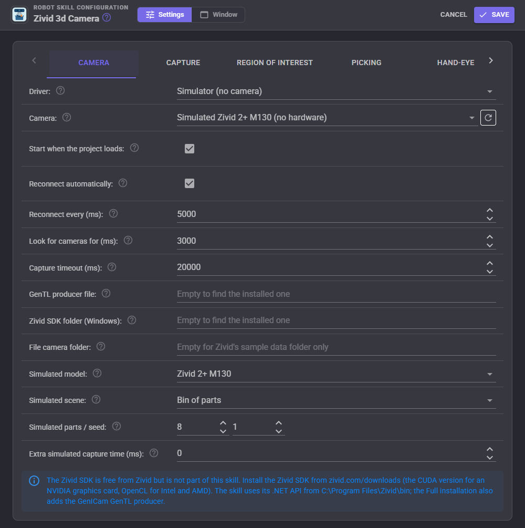Select the Settings view button
The image size is (525, 528).
point(164,15)
